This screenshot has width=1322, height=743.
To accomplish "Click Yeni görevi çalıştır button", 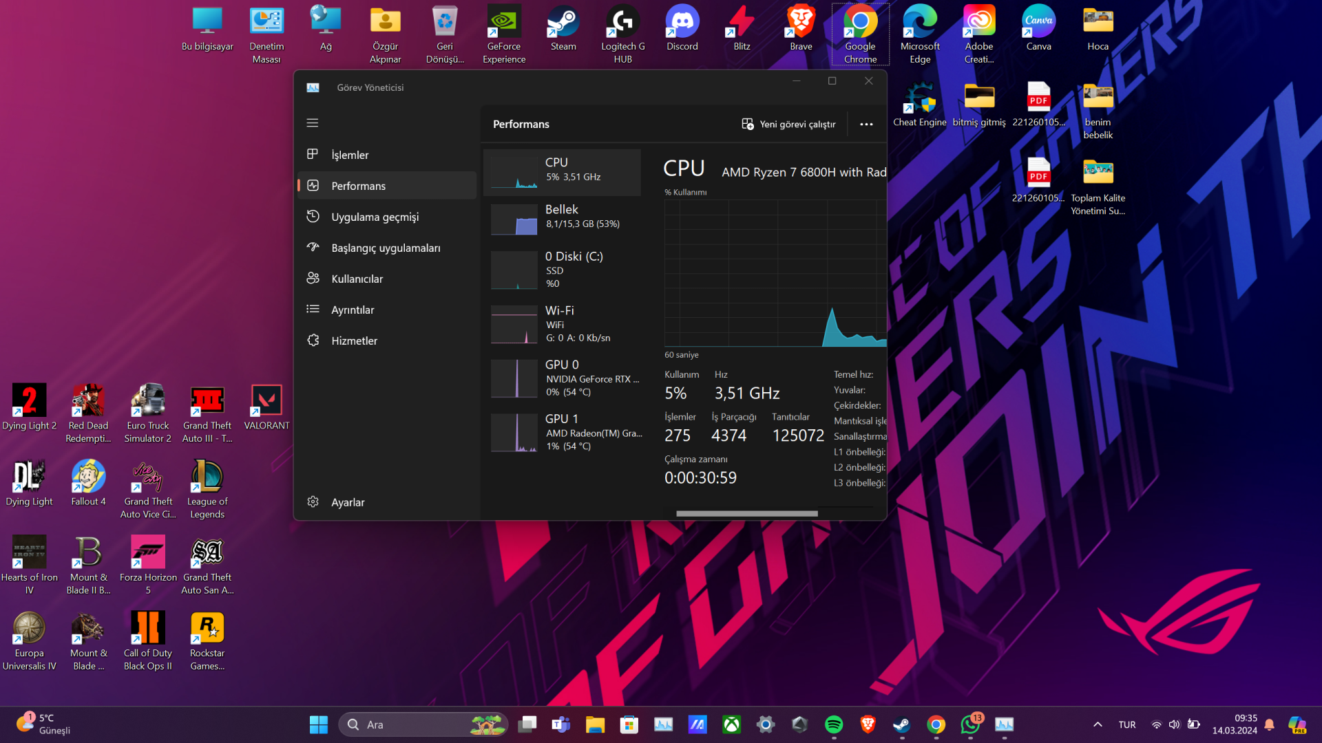I will point(788,125).
